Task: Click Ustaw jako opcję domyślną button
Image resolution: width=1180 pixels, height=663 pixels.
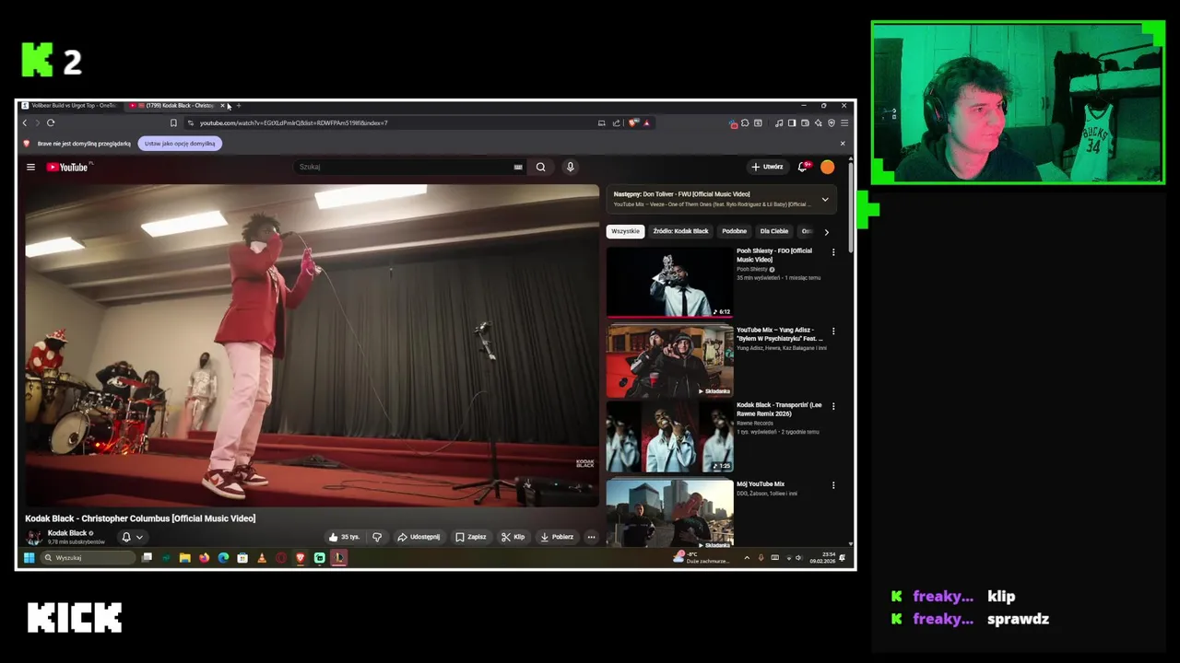Action: point(180,144)
